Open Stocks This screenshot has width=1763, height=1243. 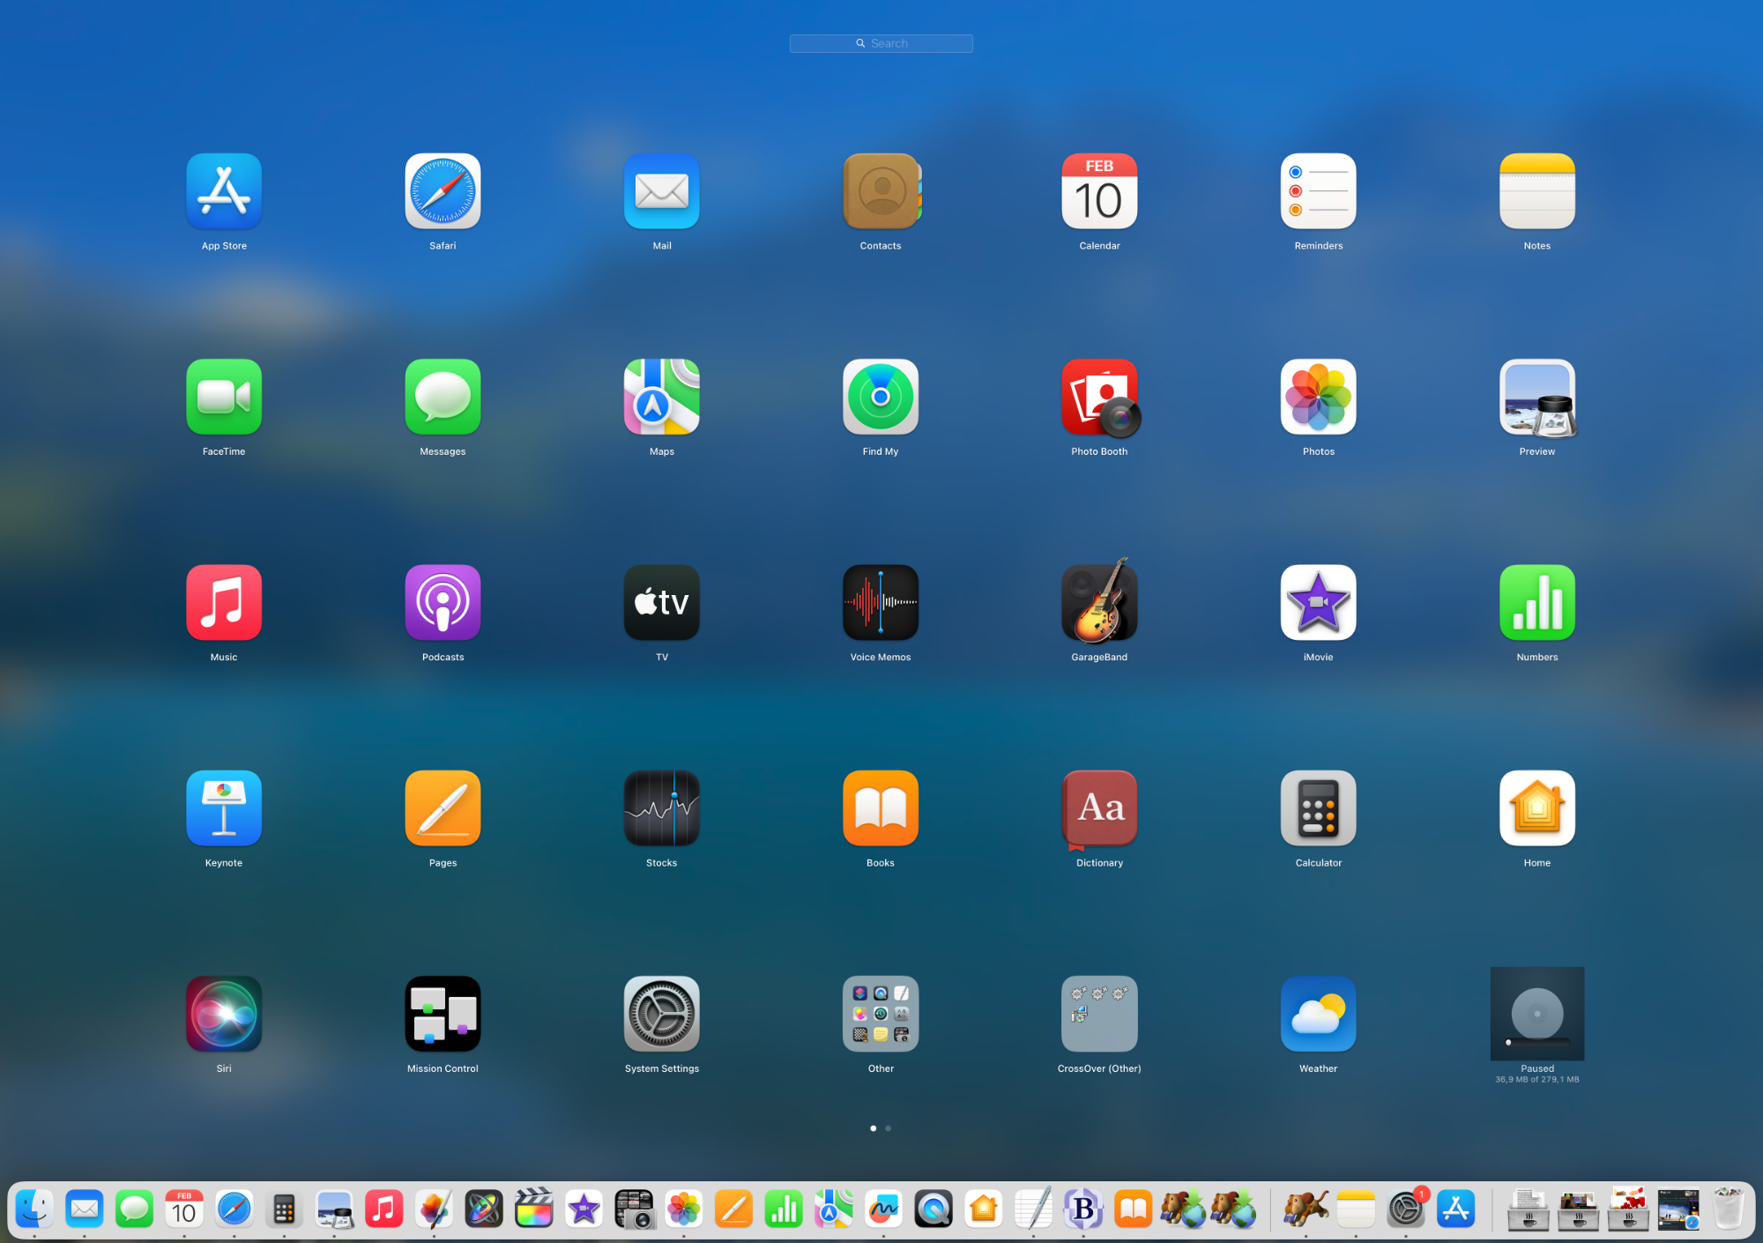662,808
